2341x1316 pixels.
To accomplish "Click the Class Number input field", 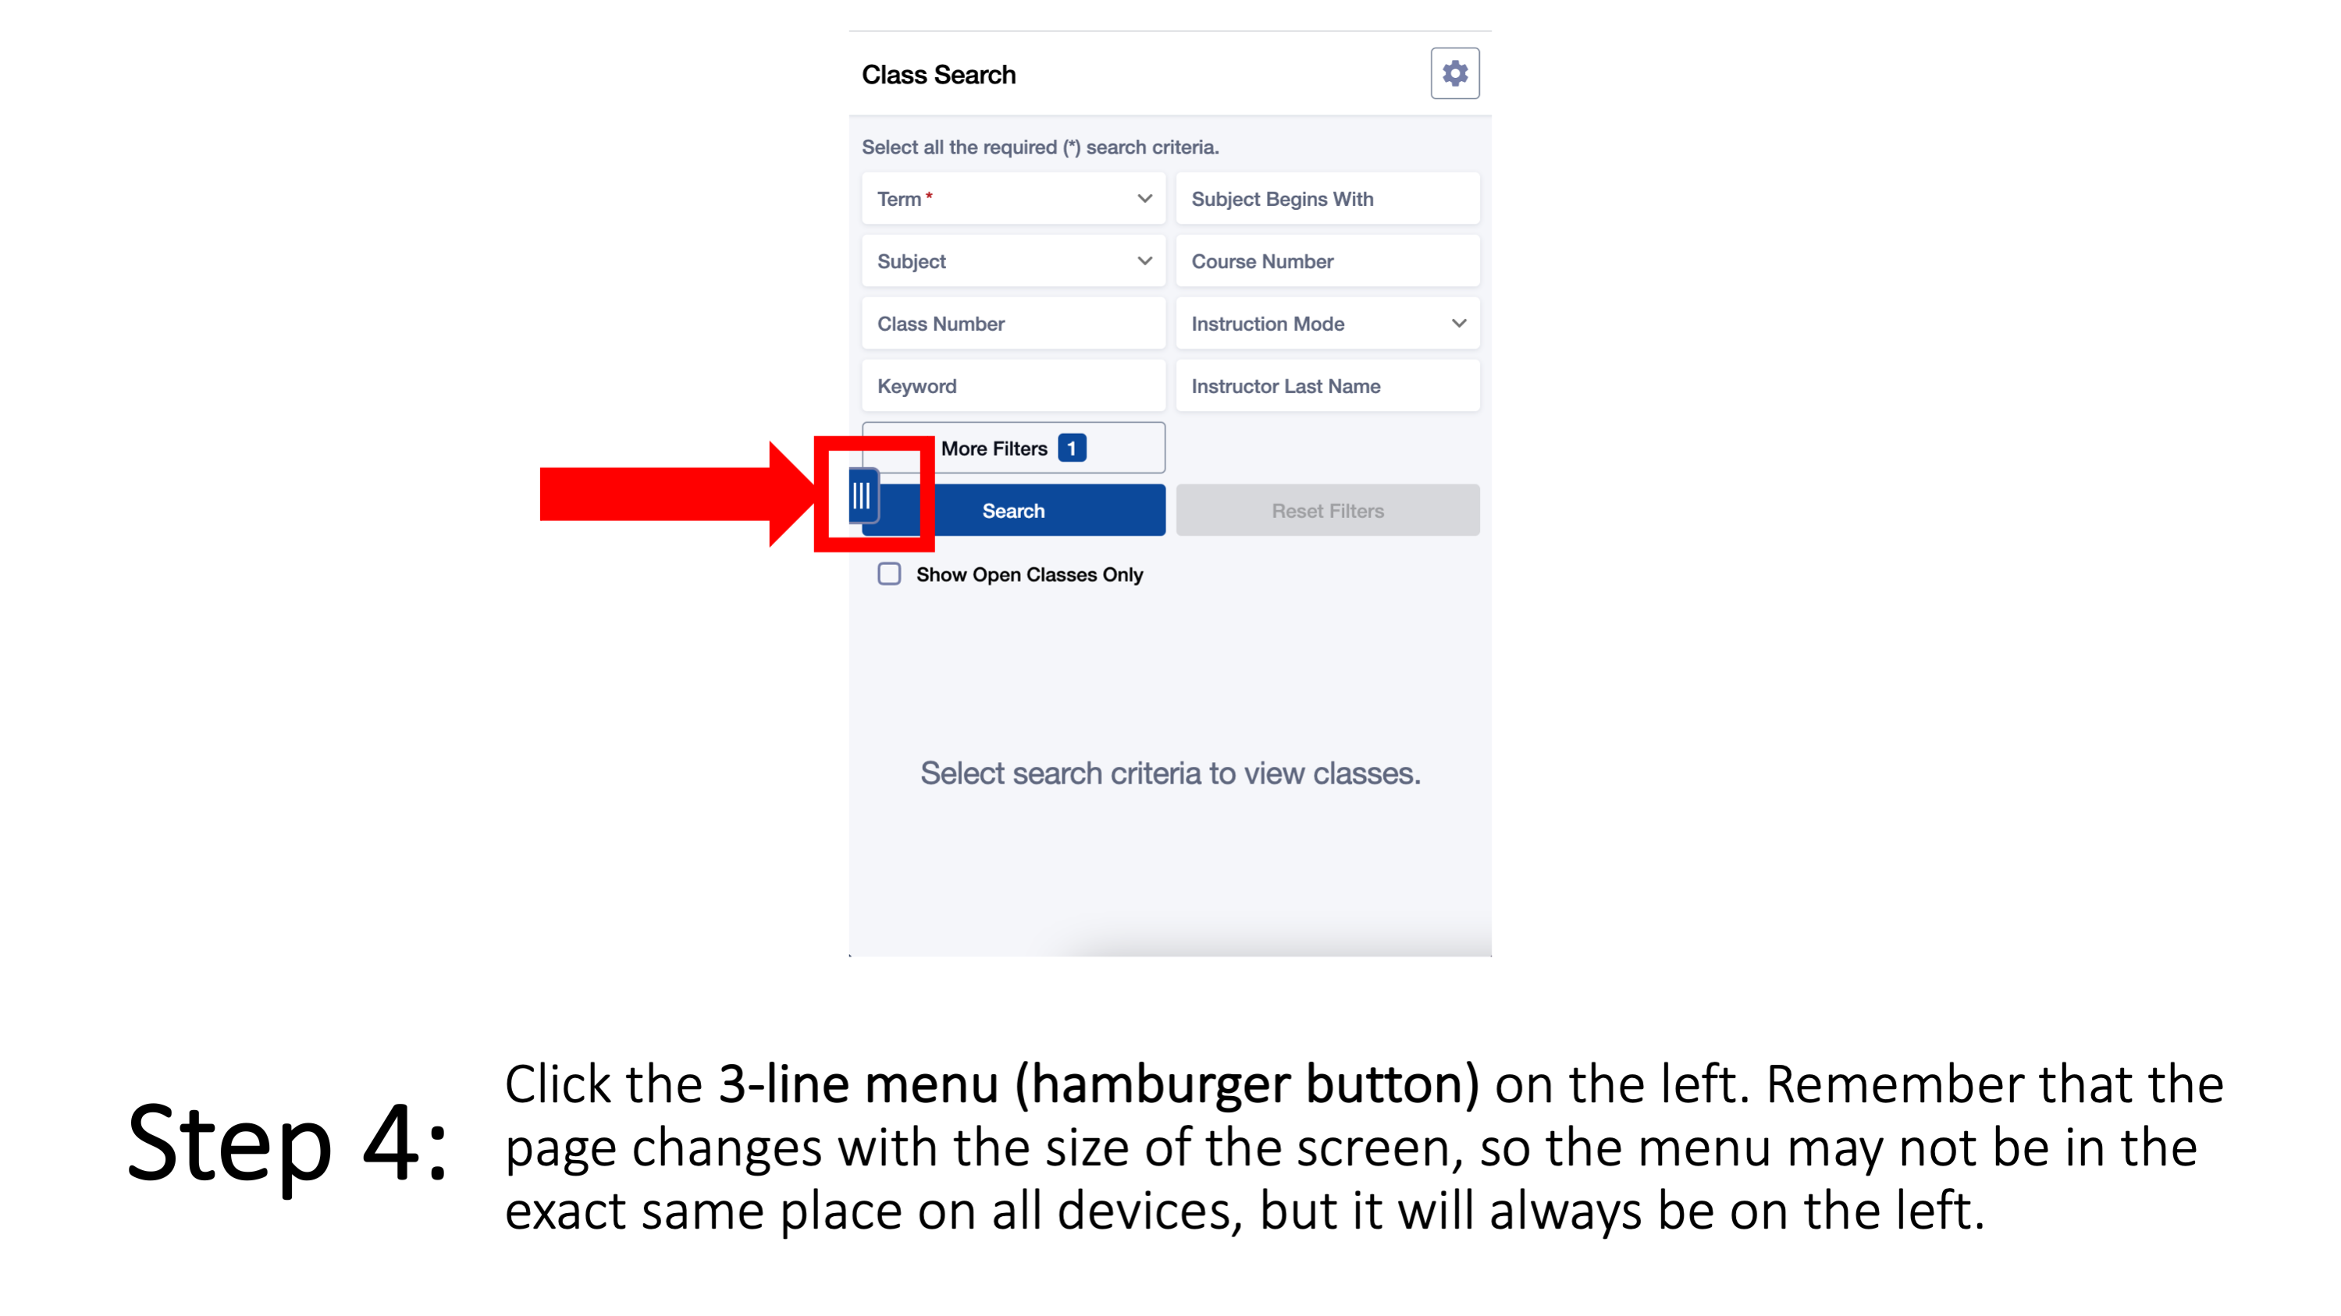I will (1013, 323).
